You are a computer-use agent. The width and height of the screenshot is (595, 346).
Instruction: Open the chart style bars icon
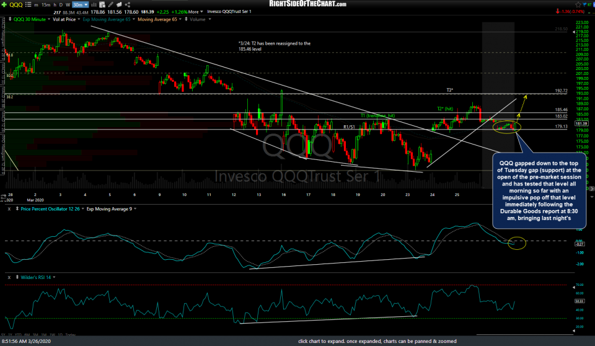pyautogui.click(x=94, y=4)
